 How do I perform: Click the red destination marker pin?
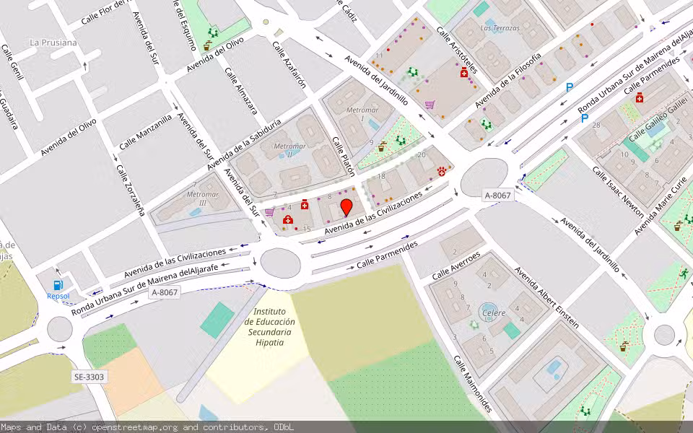pyautogui.click(x=346, y=208)
